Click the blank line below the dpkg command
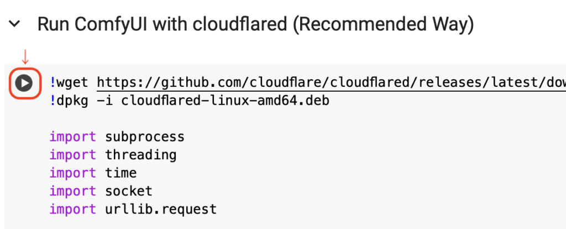Viewport: 566px width, 229px height. coord(289,119)
